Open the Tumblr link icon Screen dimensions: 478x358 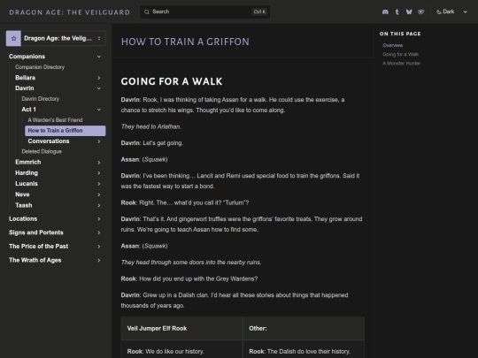[x=397, y=11]
